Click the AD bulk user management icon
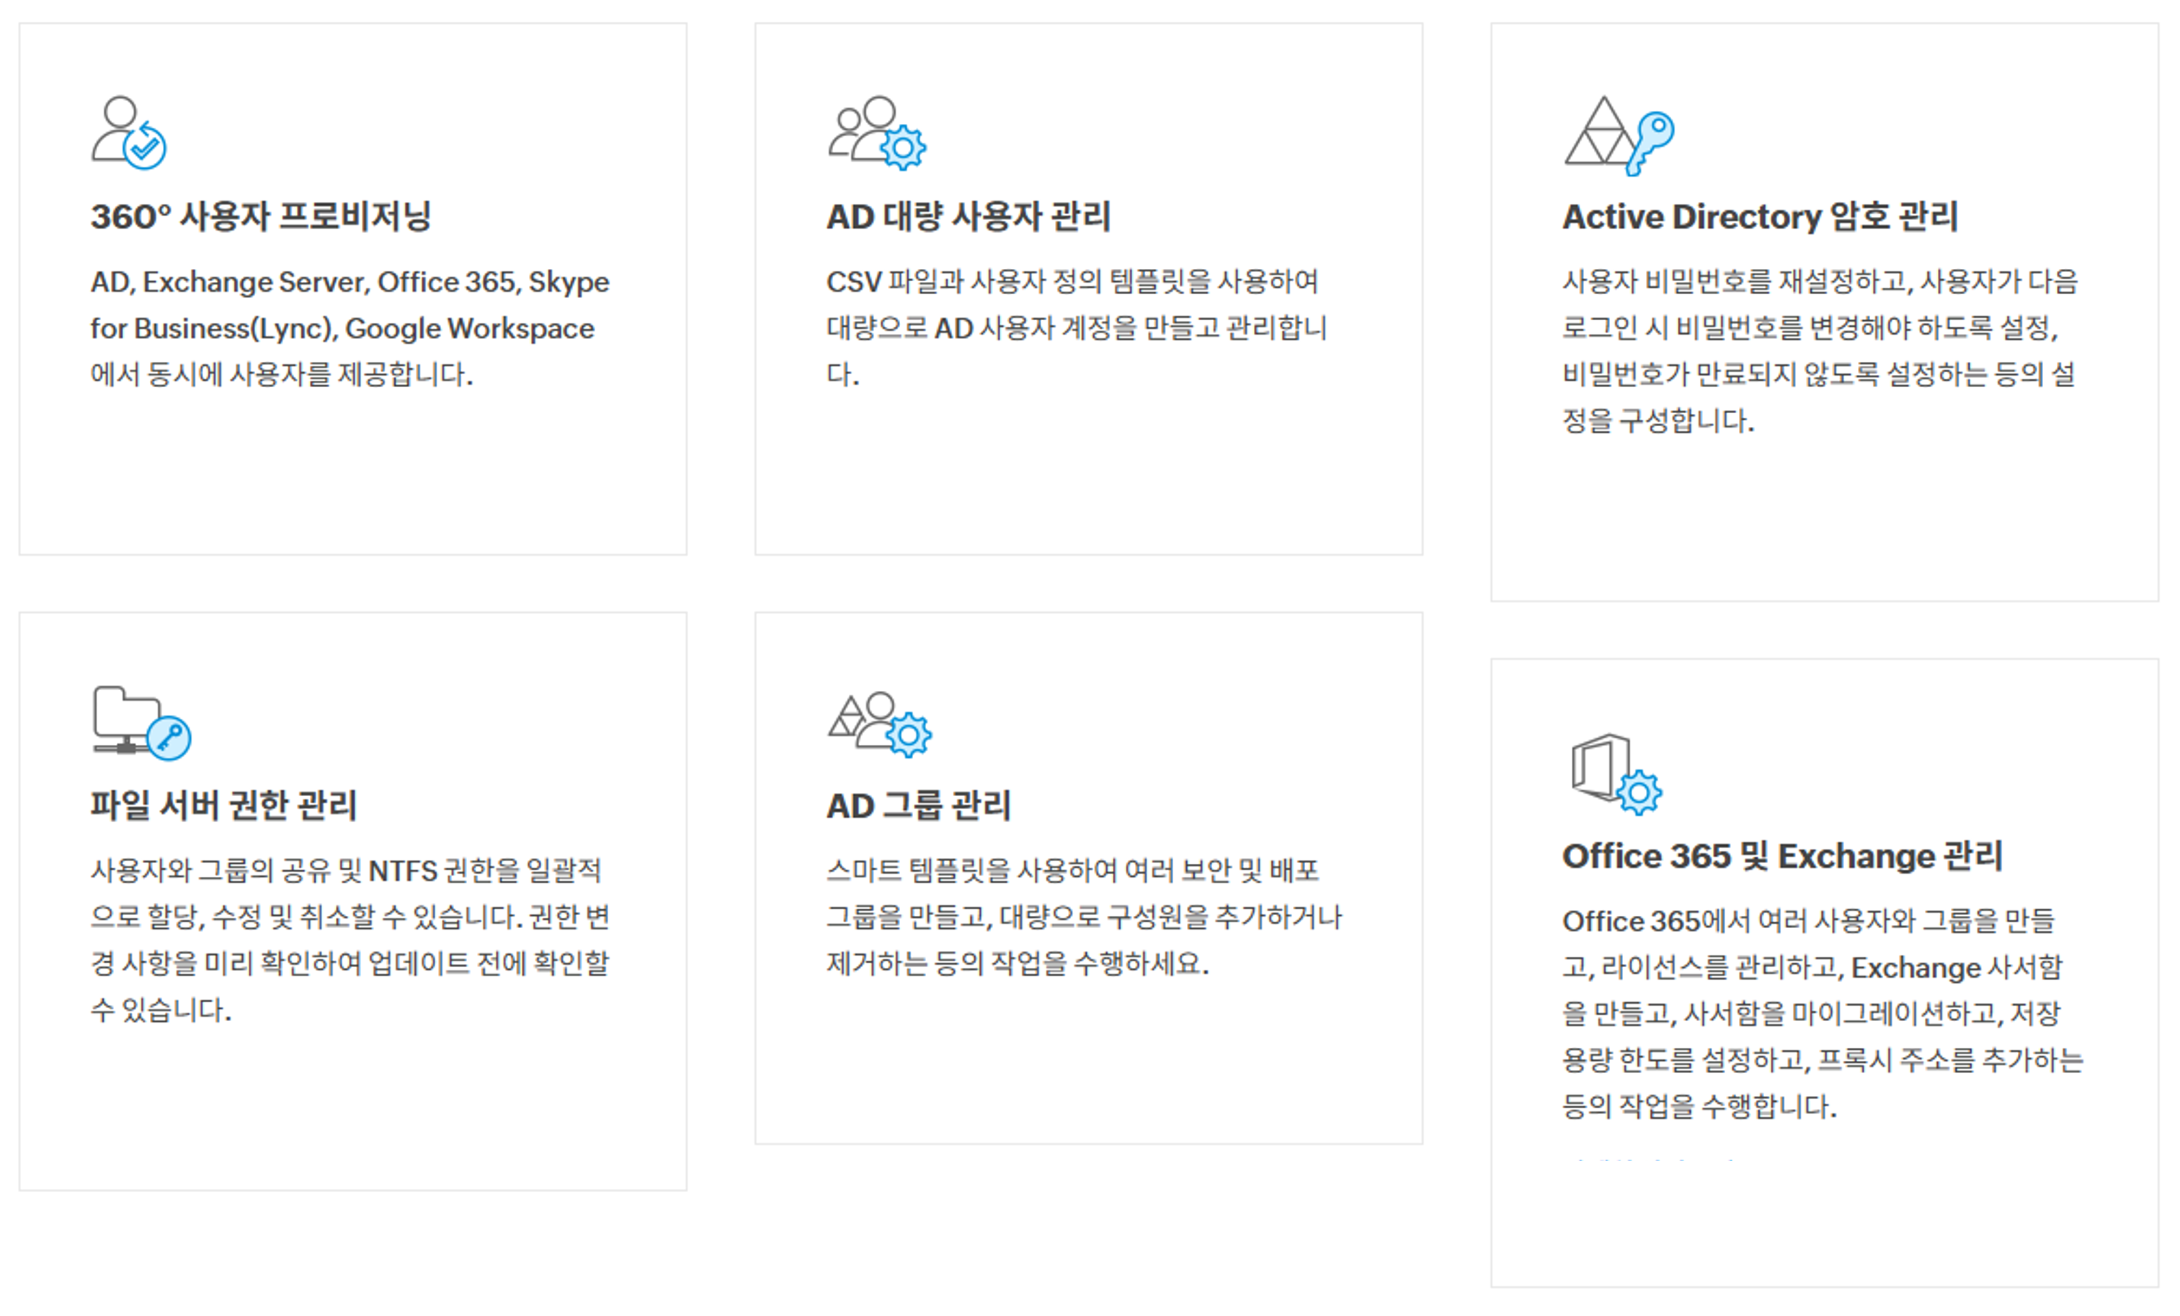Viewport: 2180px width, 1316px height. (x=877, y=133)
